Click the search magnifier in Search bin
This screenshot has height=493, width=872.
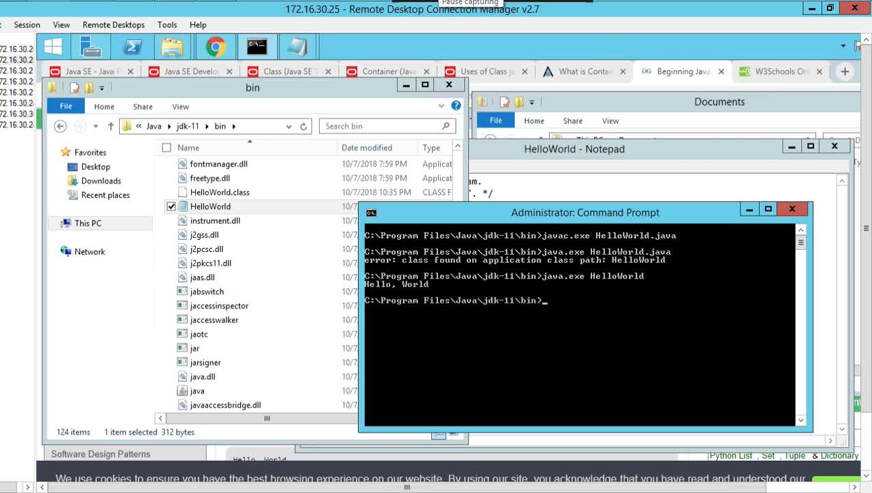(446, 126)
